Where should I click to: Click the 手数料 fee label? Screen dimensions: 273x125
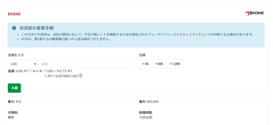[13, 113]
